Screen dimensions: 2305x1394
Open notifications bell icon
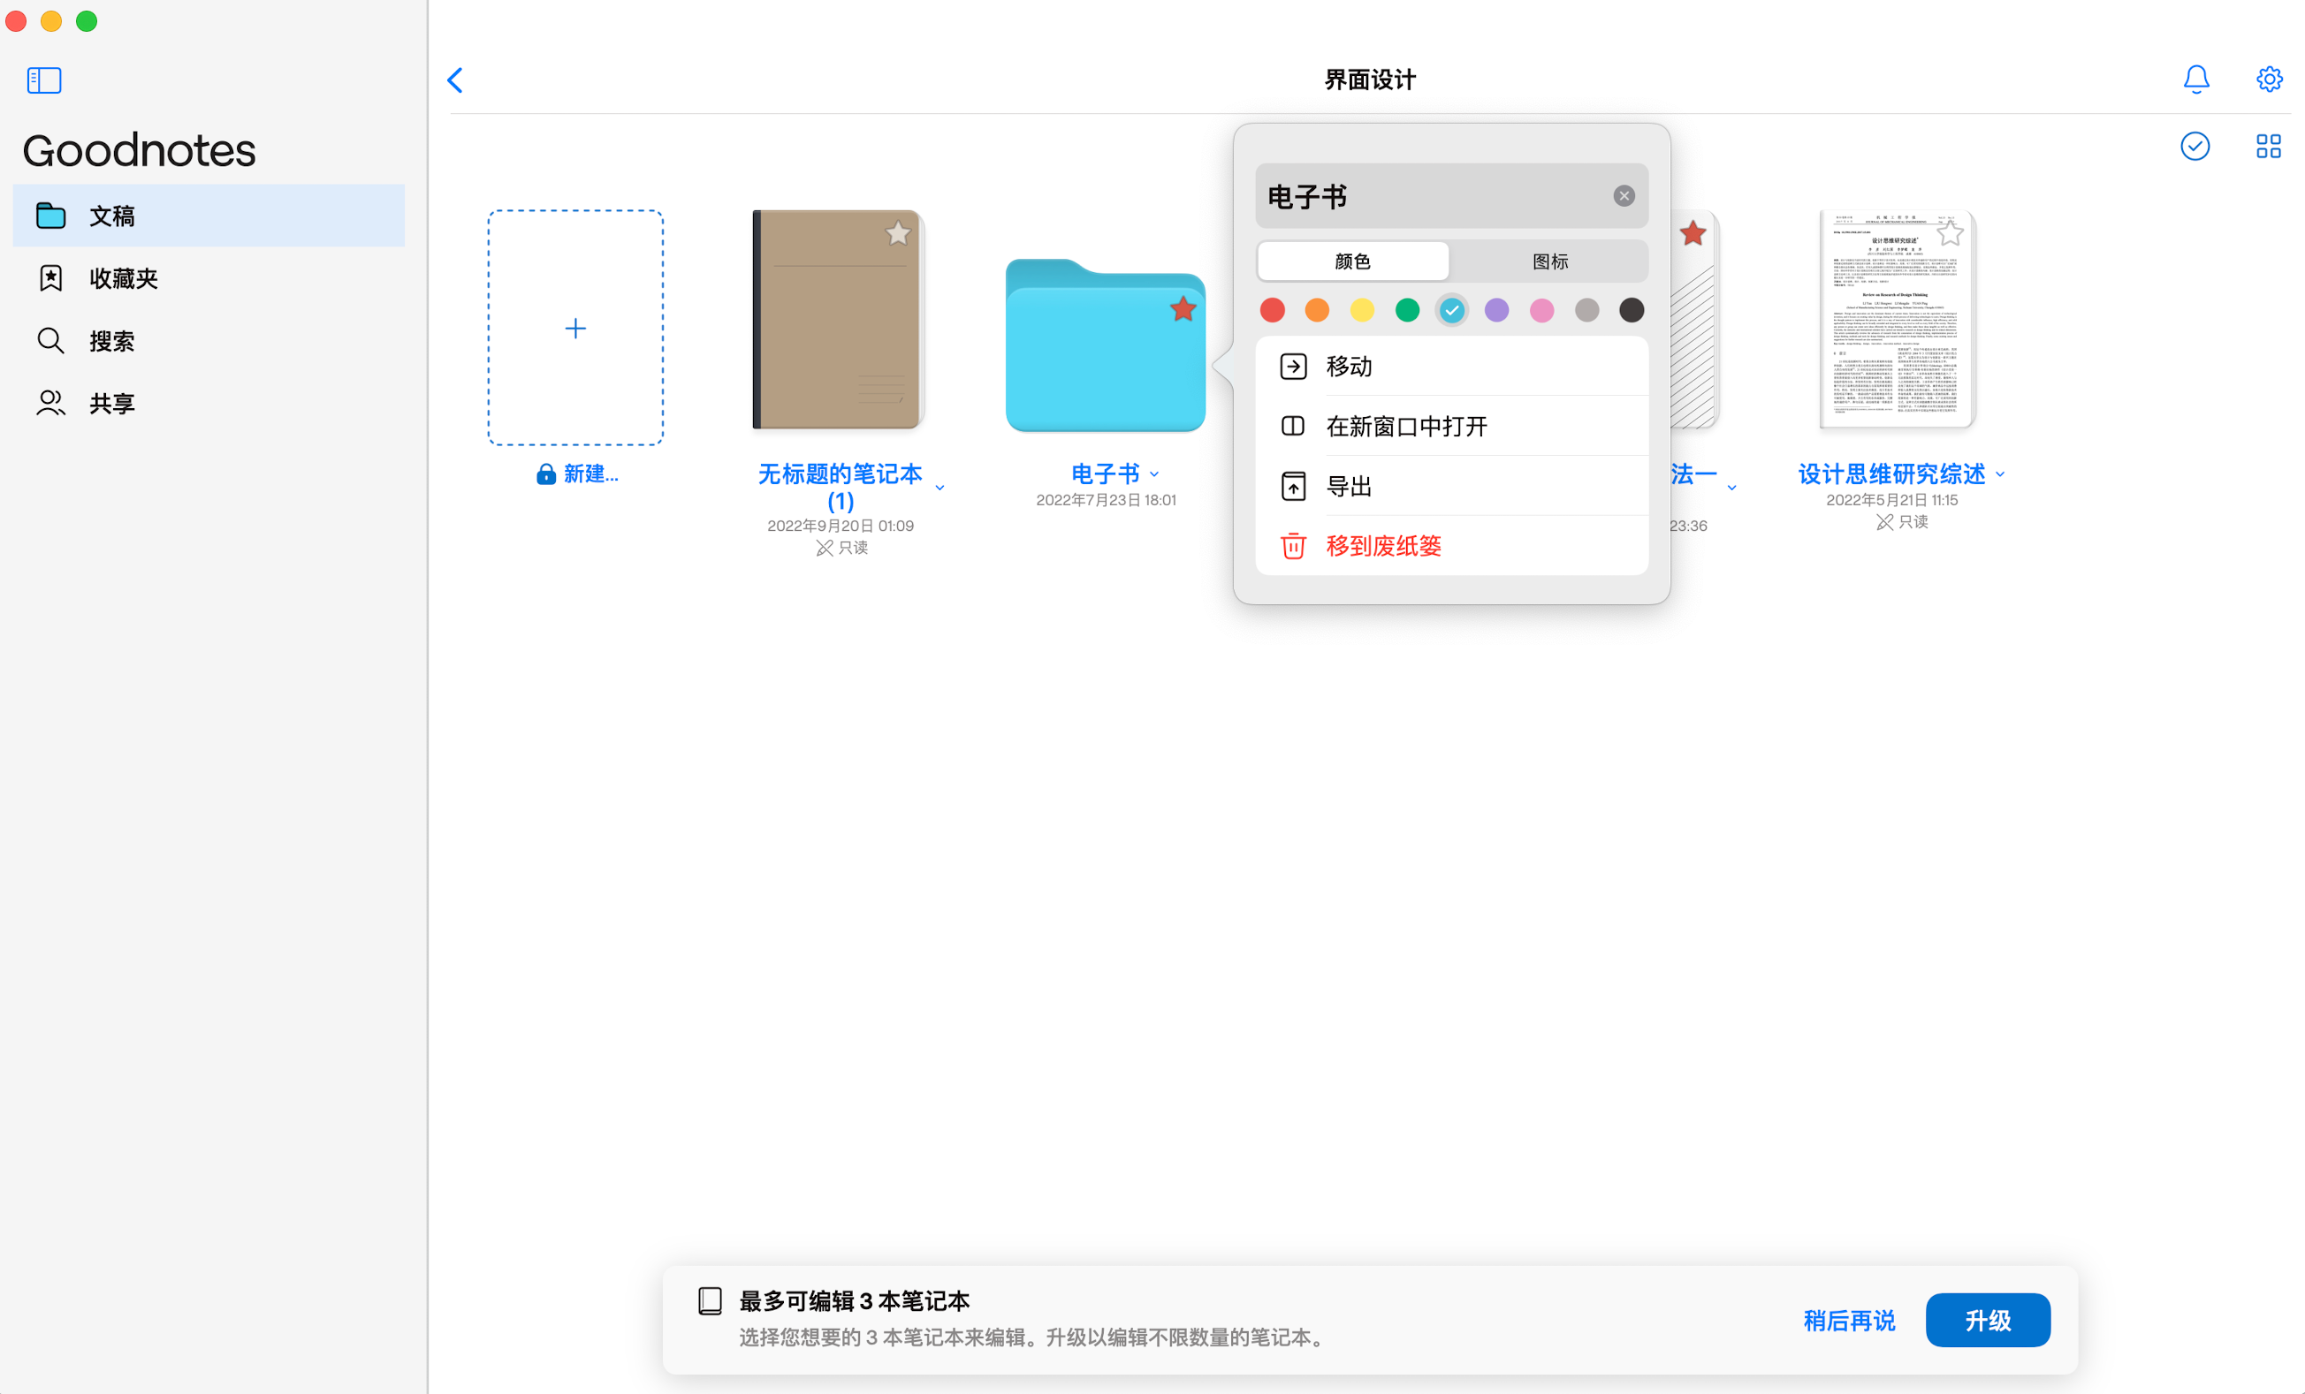pyautogui.click(x=2195, y=80)
